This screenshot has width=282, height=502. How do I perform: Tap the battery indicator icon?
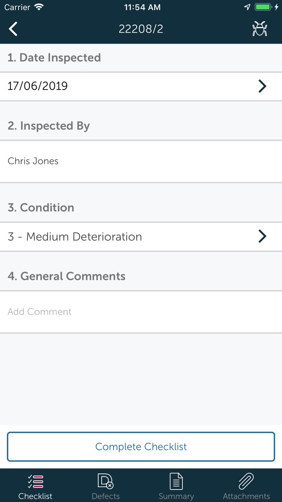(263, 7)
